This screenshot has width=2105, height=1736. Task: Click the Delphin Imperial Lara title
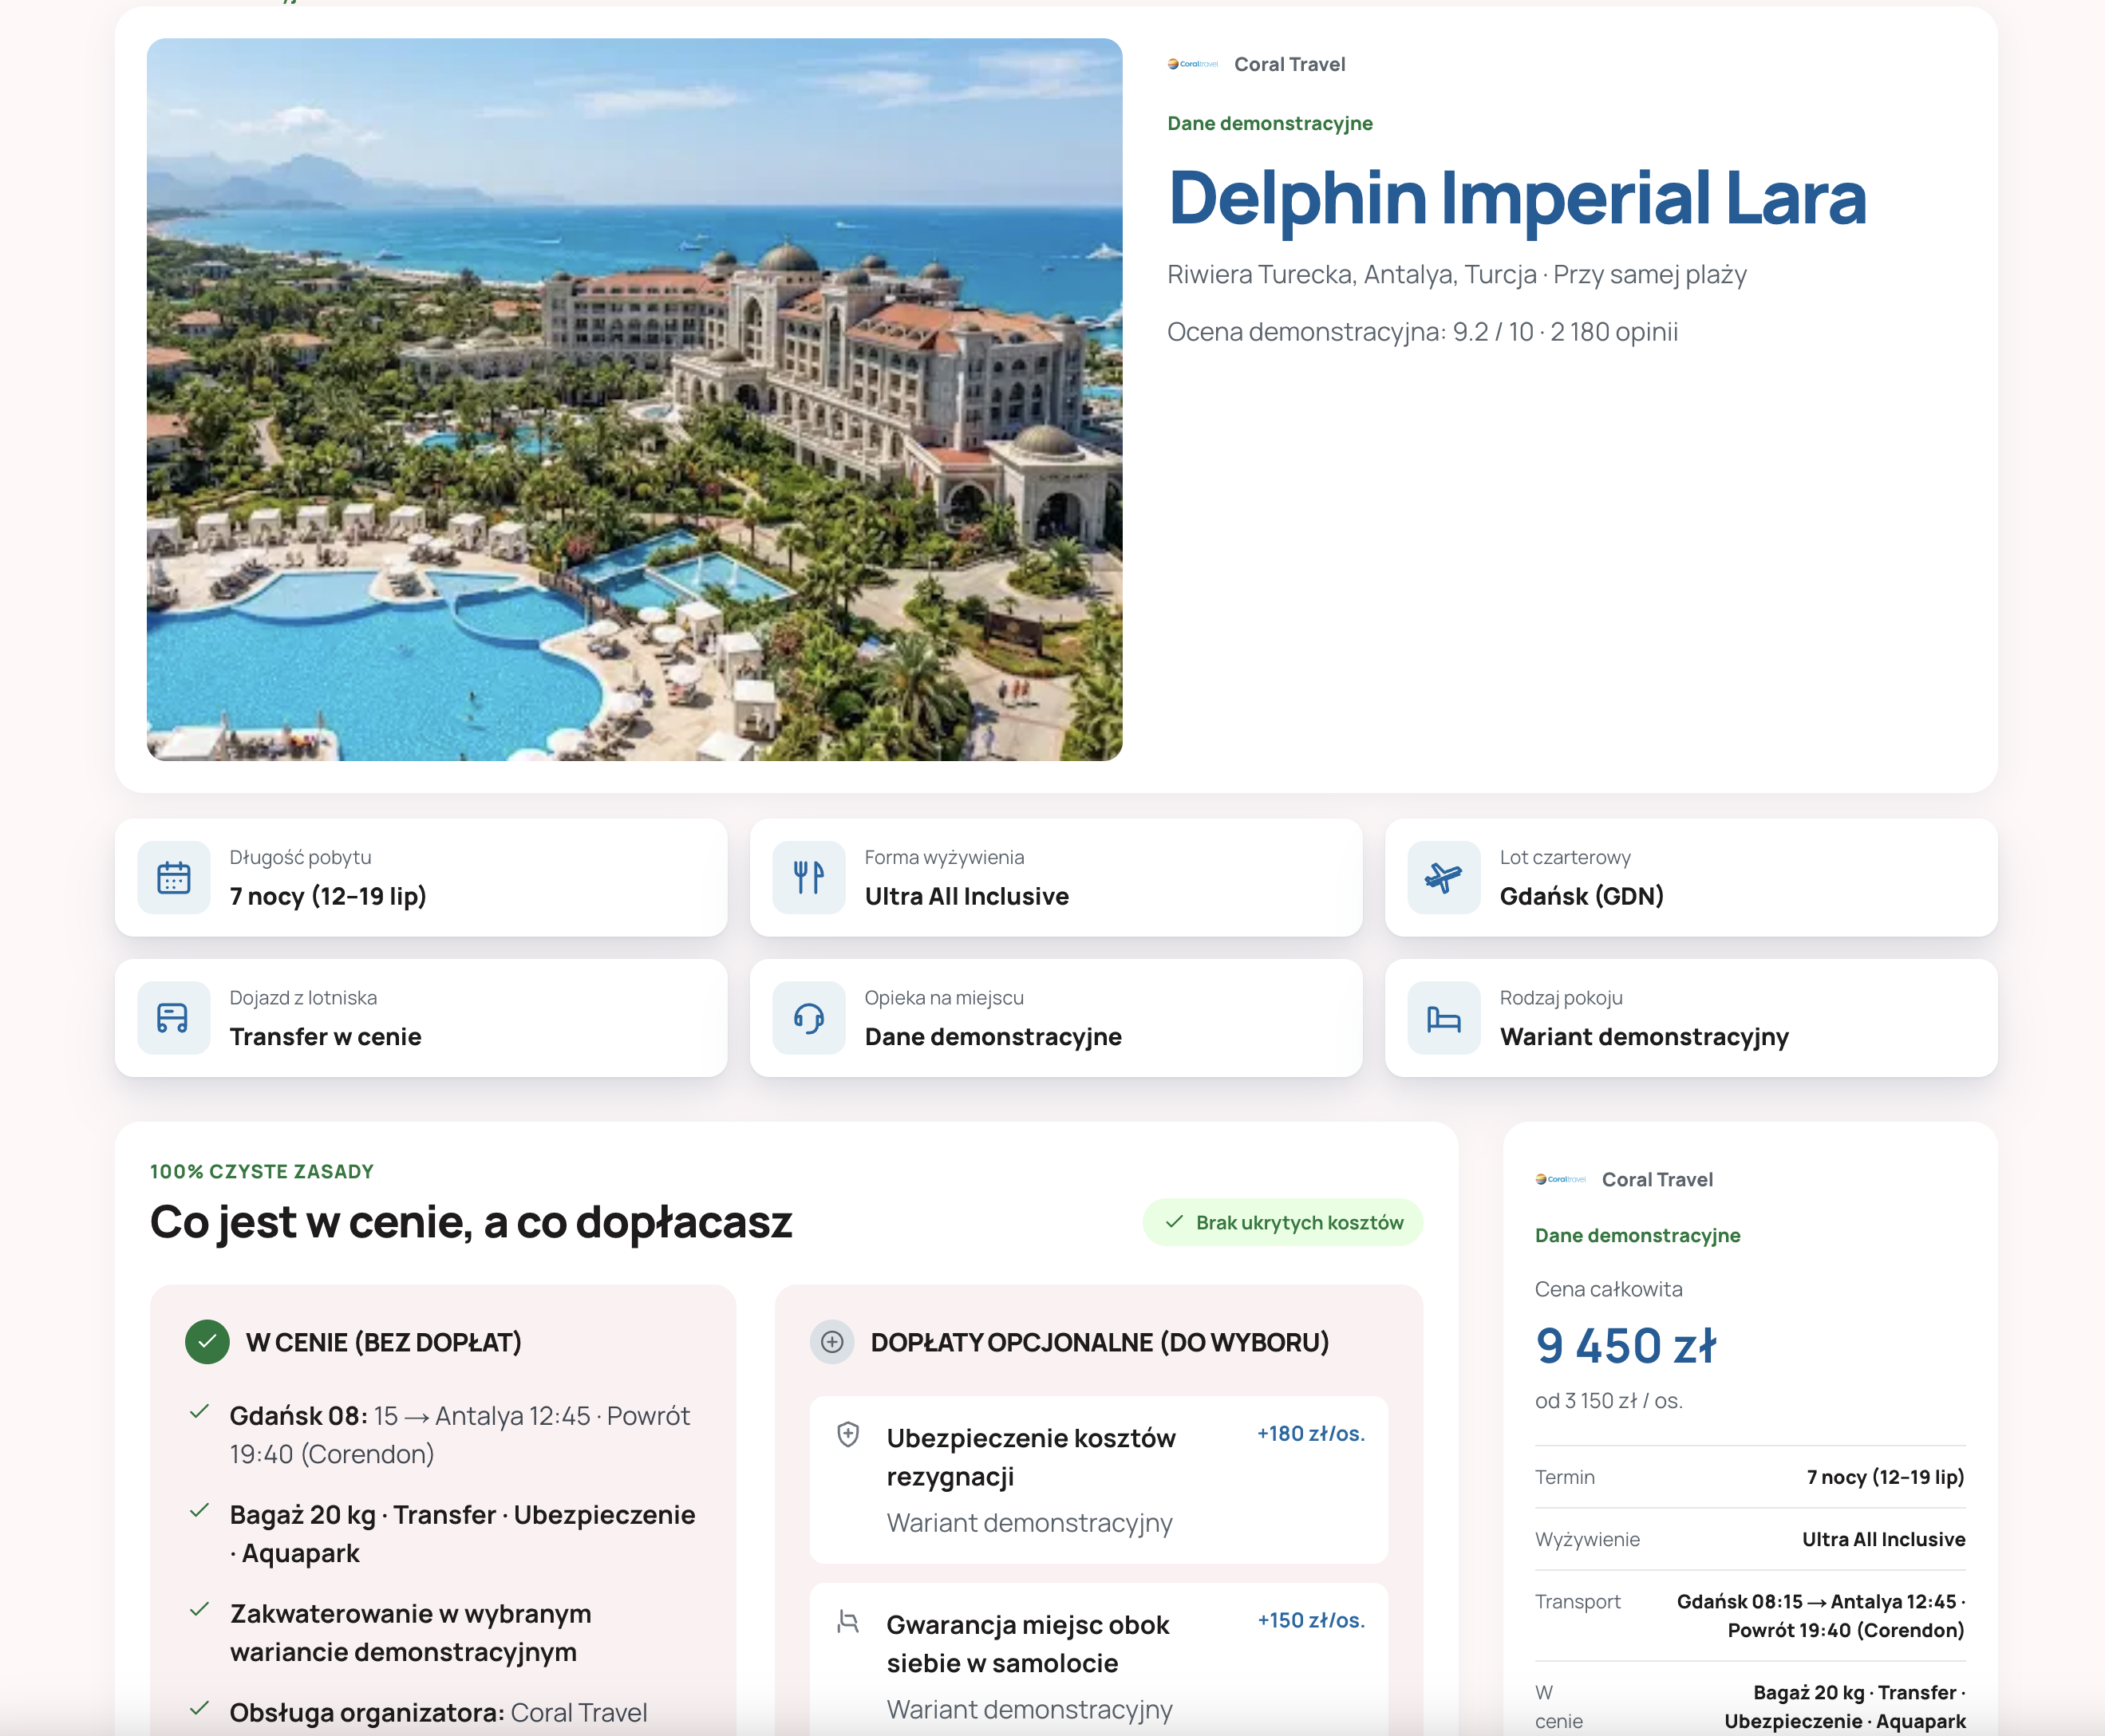point(1517,198)
